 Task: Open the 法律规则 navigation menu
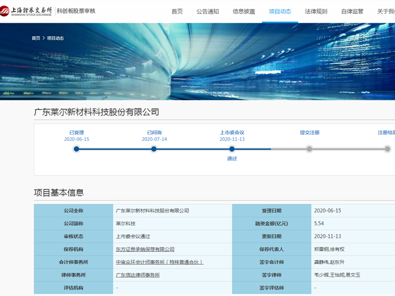click(x=316, y=11)
